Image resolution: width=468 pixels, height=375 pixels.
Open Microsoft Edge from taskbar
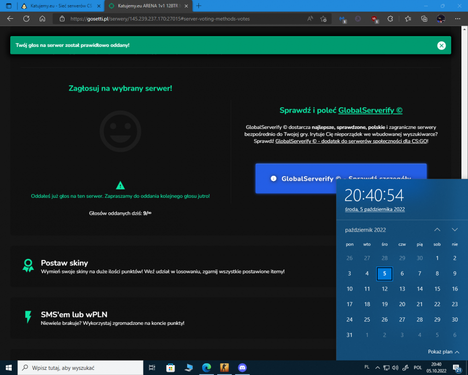click(x=206, y=368)
